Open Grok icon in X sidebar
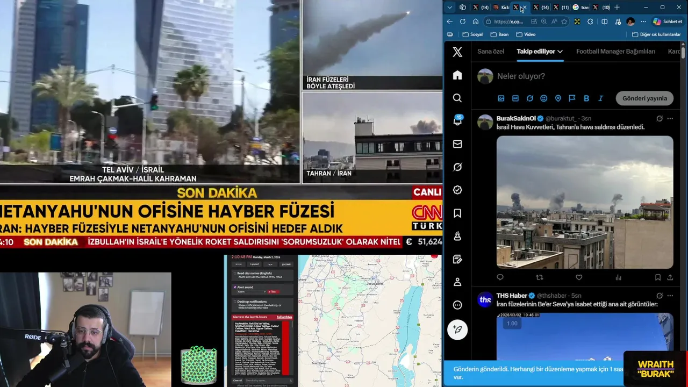688x387 pixels. [457, 167]
